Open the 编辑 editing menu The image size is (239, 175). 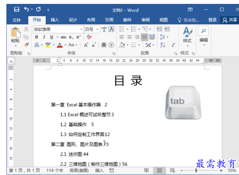point(204,36)
